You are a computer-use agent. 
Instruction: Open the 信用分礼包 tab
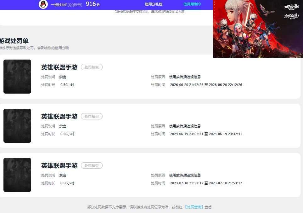(154, 4)
